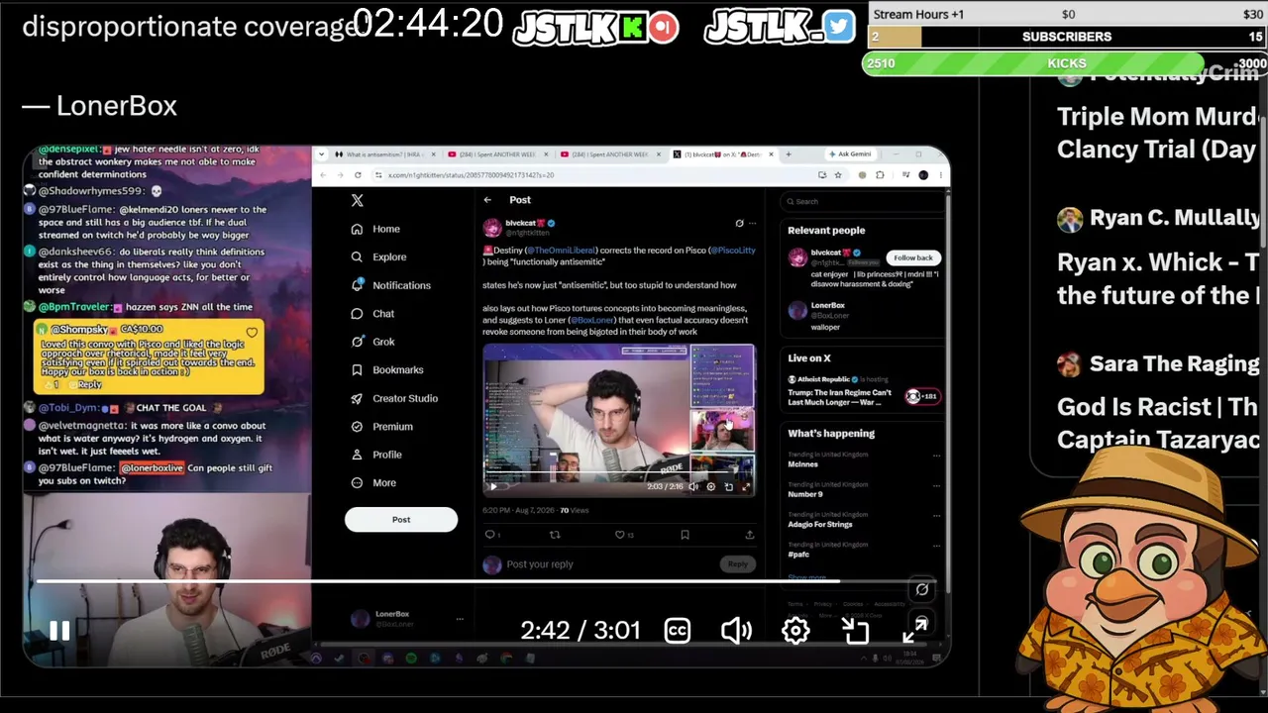Viewport: 1268px width, 713px height.
Task: Open Notifications in the X sidebar
Action: [x=390, y=285]
